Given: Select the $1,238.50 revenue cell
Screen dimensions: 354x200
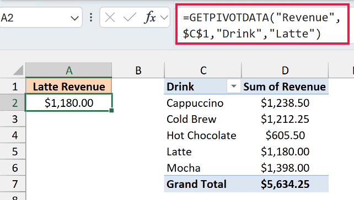Looking at the screenshot, I should pos(285,103).
